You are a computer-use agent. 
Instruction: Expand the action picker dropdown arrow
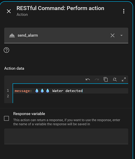coord(121,35)
